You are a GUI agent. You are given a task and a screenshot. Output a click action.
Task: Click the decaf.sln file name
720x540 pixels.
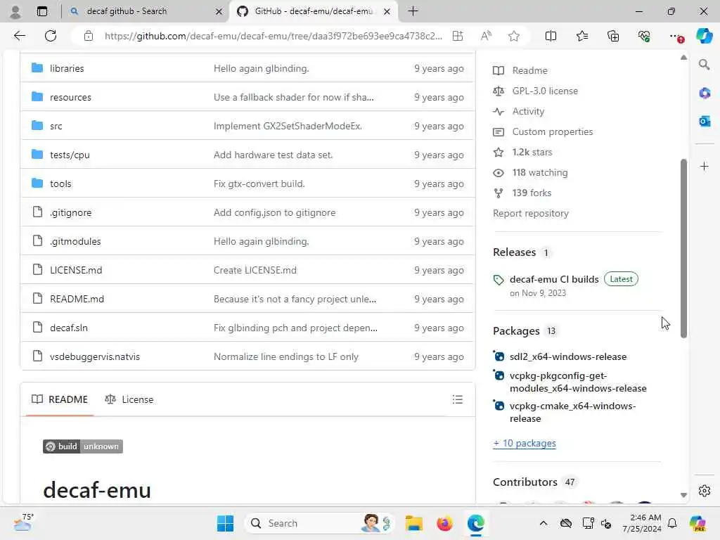pos(68,328)
